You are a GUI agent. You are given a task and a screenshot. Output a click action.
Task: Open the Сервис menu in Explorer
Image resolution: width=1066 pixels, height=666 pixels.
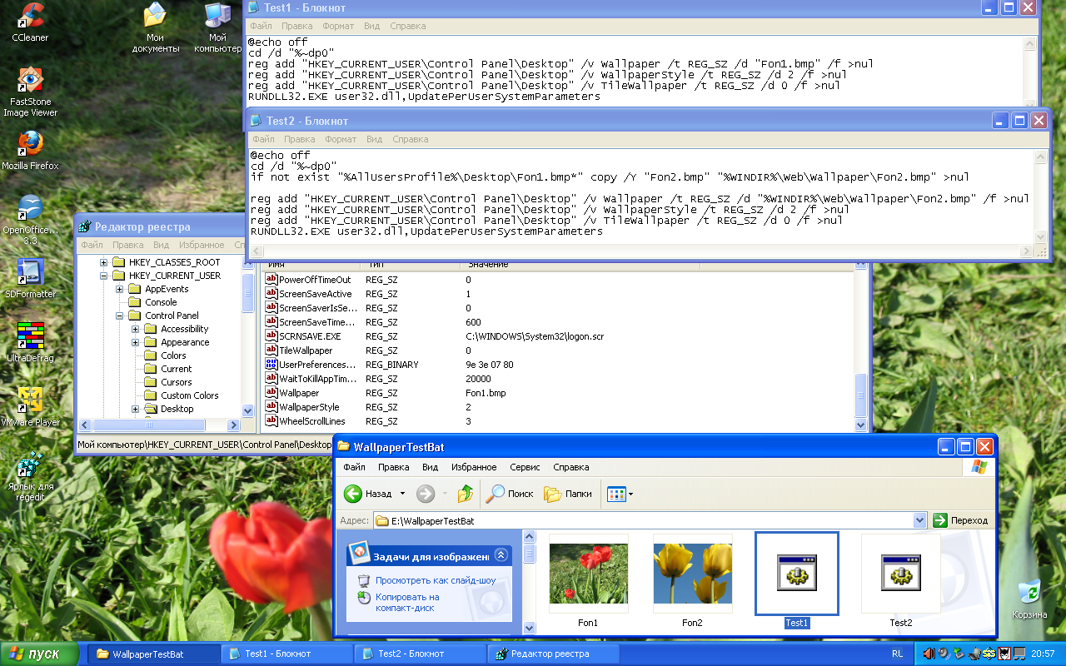pos(525,467)
